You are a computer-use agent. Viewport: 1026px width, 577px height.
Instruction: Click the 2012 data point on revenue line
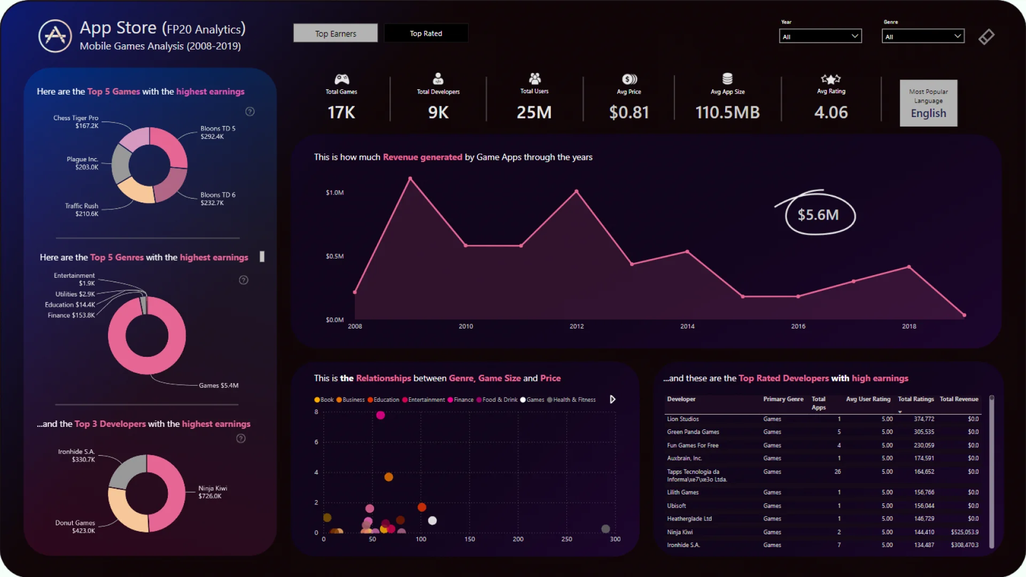(577, 191)
